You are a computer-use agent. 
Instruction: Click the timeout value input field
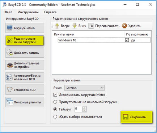[x=78, y=109]
